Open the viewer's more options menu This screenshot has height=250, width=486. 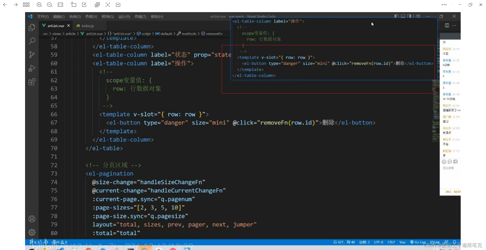[444, 5]
